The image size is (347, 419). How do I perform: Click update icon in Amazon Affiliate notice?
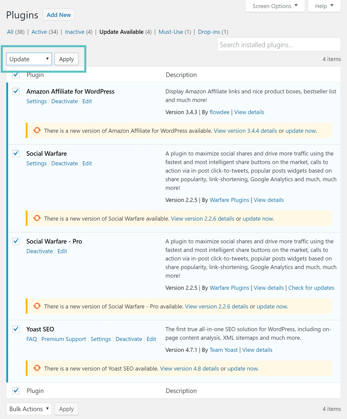point(37,130)
